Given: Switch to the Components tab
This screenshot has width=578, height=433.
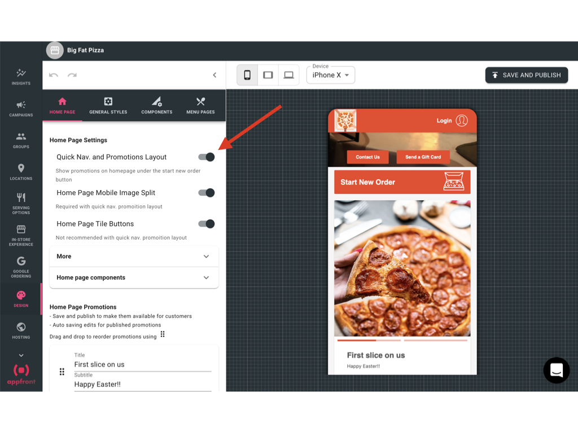Looking at the screenshot, I should tap(157, 105).
